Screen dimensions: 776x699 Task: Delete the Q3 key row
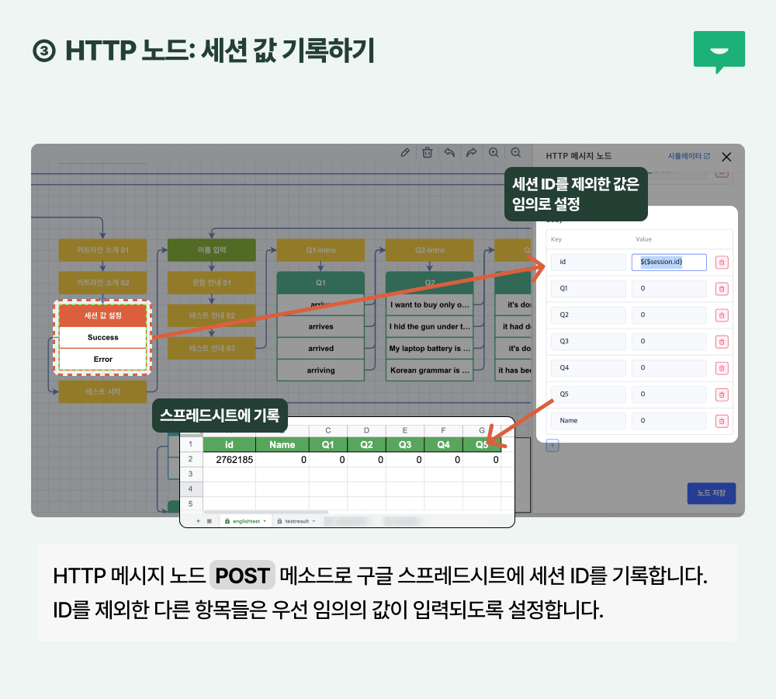(x=722, y=342)
